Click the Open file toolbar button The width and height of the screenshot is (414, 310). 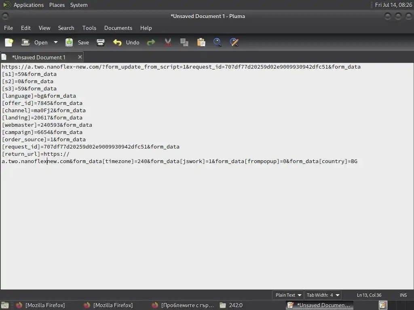coord(35,42)
